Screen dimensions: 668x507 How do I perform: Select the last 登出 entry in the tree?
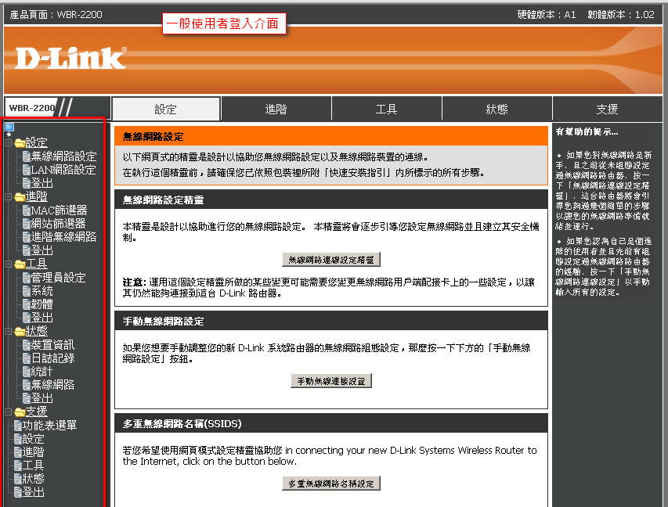[34, 493]
